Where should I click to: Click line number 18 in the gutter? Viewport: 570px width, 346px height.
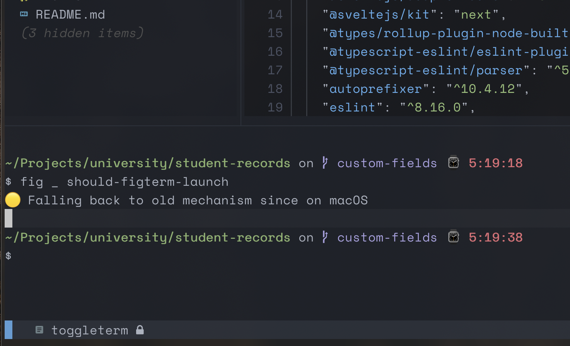click(x=275, y=89)
